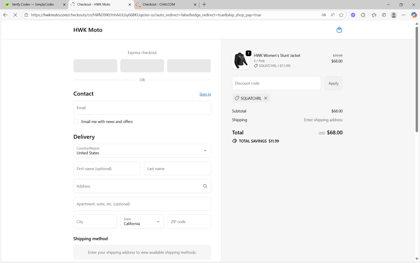Focus the Apartment, suite field
This screenshot has width=420, height=263.
[142, 204]
